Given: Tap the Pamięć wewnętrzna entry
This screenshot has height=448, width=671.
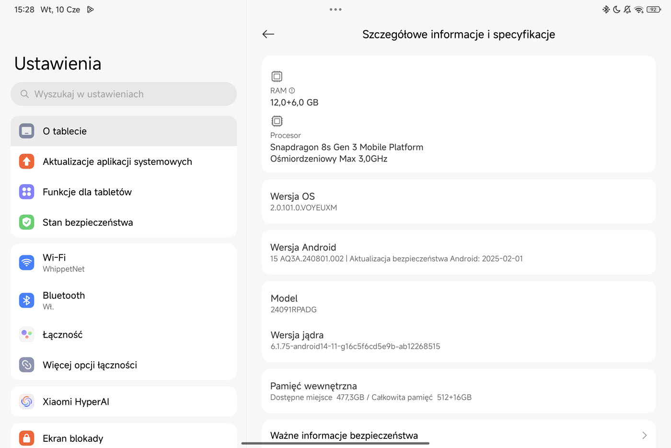Looking at the screenshot, I should (x=459, y=391).
